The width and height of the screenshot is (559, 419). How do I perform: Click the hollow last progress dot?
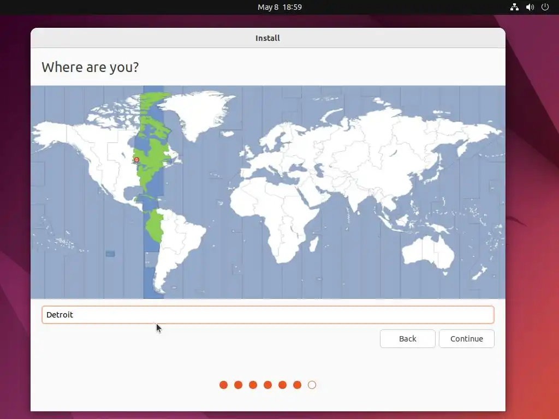[312, 385]
